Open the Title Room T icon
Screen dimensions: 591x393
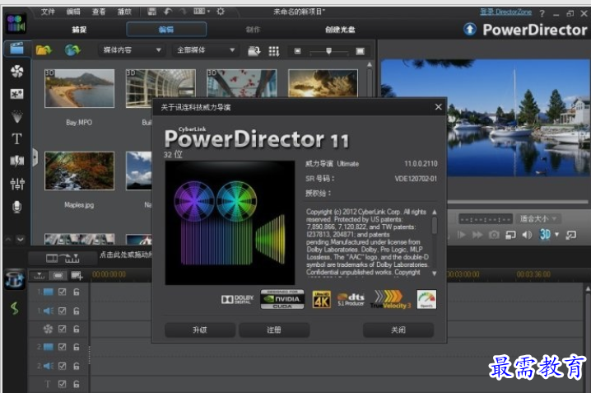pos(17,138)
